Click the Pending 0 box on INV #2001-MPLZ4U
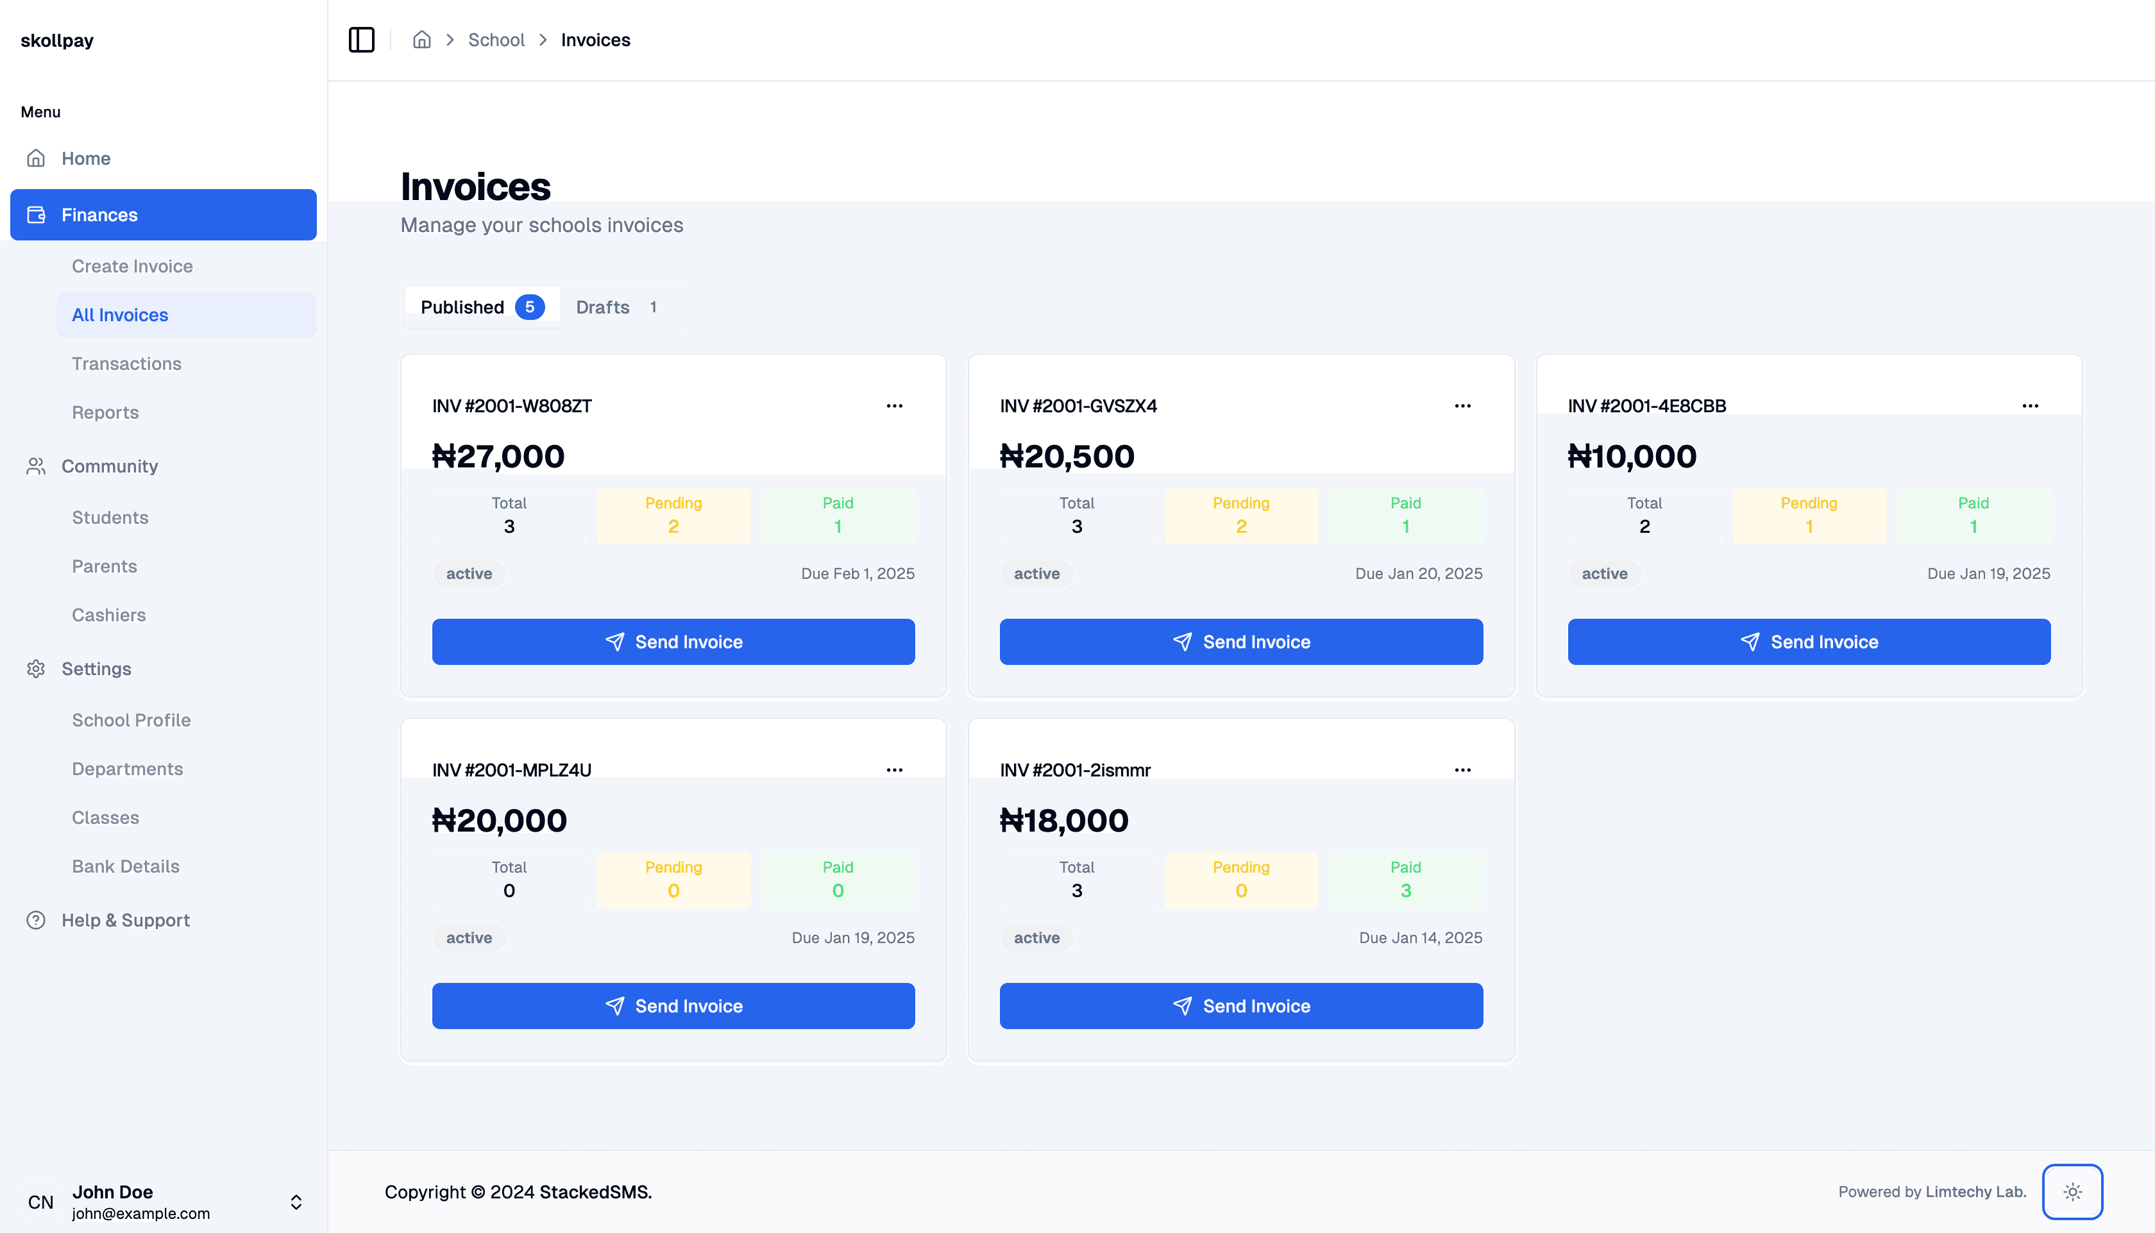 673,880
